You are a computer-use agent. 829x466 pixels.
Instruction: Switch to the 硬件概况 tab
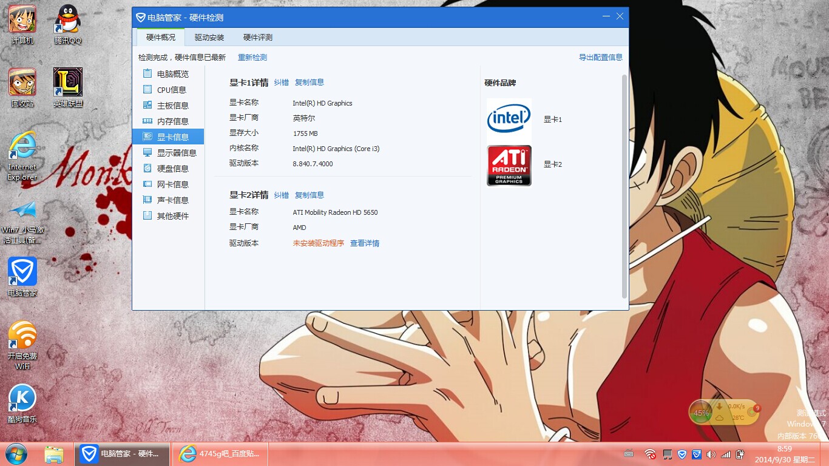161,37
